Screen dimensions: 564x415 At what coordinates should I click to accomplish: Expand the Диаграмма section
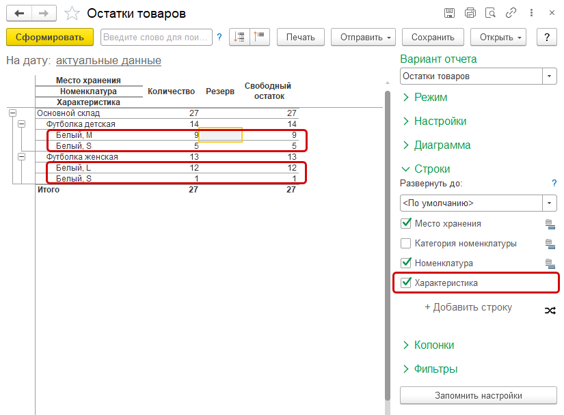437,145
